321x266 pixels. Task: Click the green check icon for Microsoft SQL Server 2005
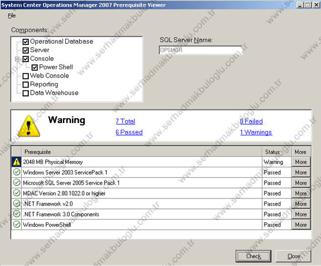pos(17,182)
